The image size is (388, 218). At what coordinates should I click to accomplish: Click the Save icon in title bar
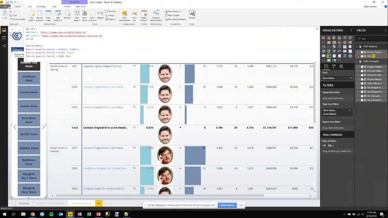tap(7, 2)
